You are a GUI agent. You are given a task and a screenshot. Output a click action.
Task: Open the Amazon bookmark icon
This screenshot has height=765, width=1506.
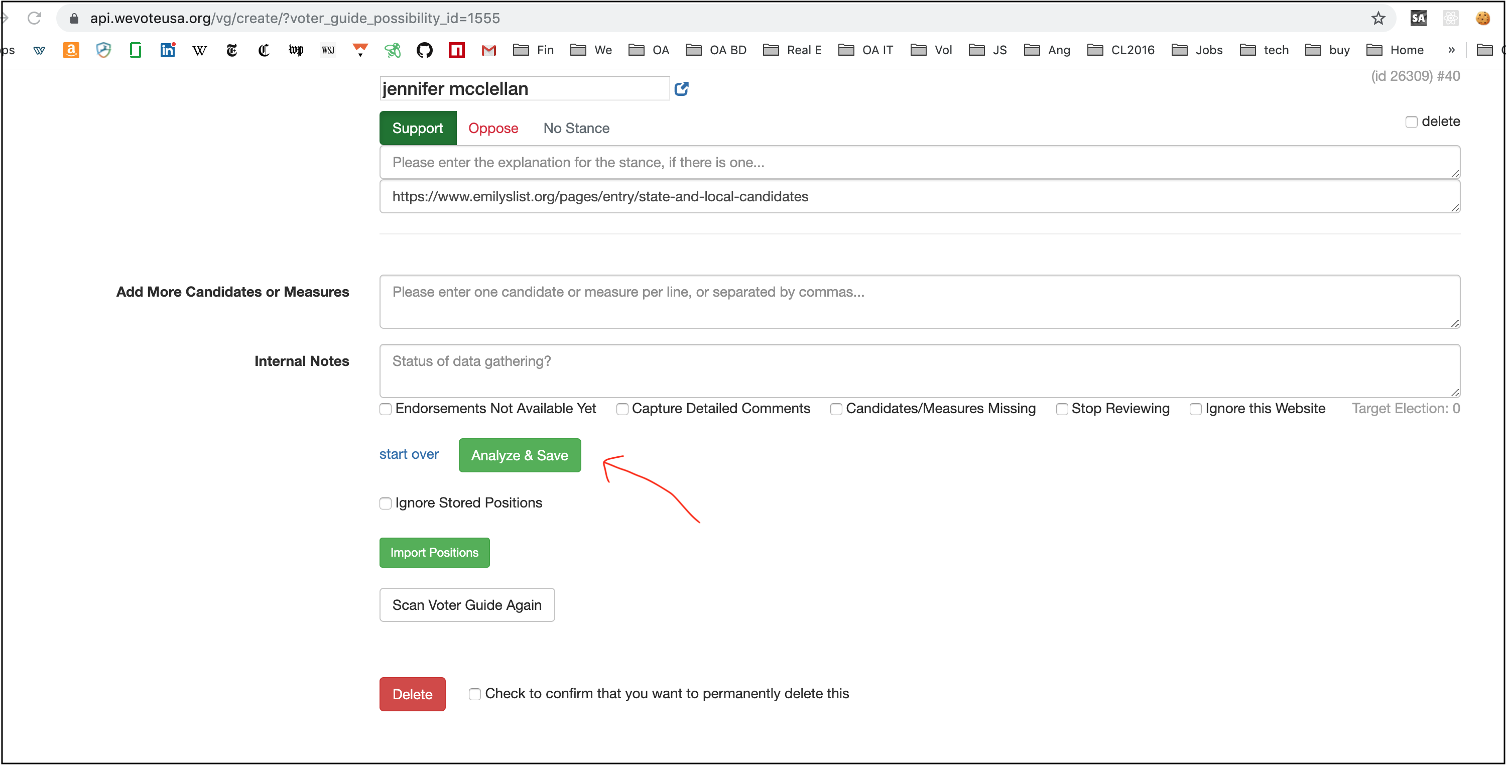click(71, 50)
